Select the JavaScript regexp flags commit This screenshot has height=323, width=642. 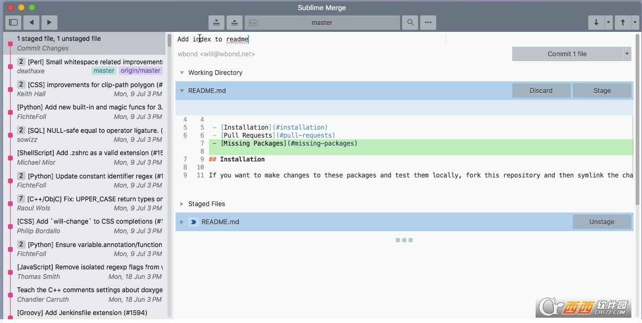pos(85,271)
